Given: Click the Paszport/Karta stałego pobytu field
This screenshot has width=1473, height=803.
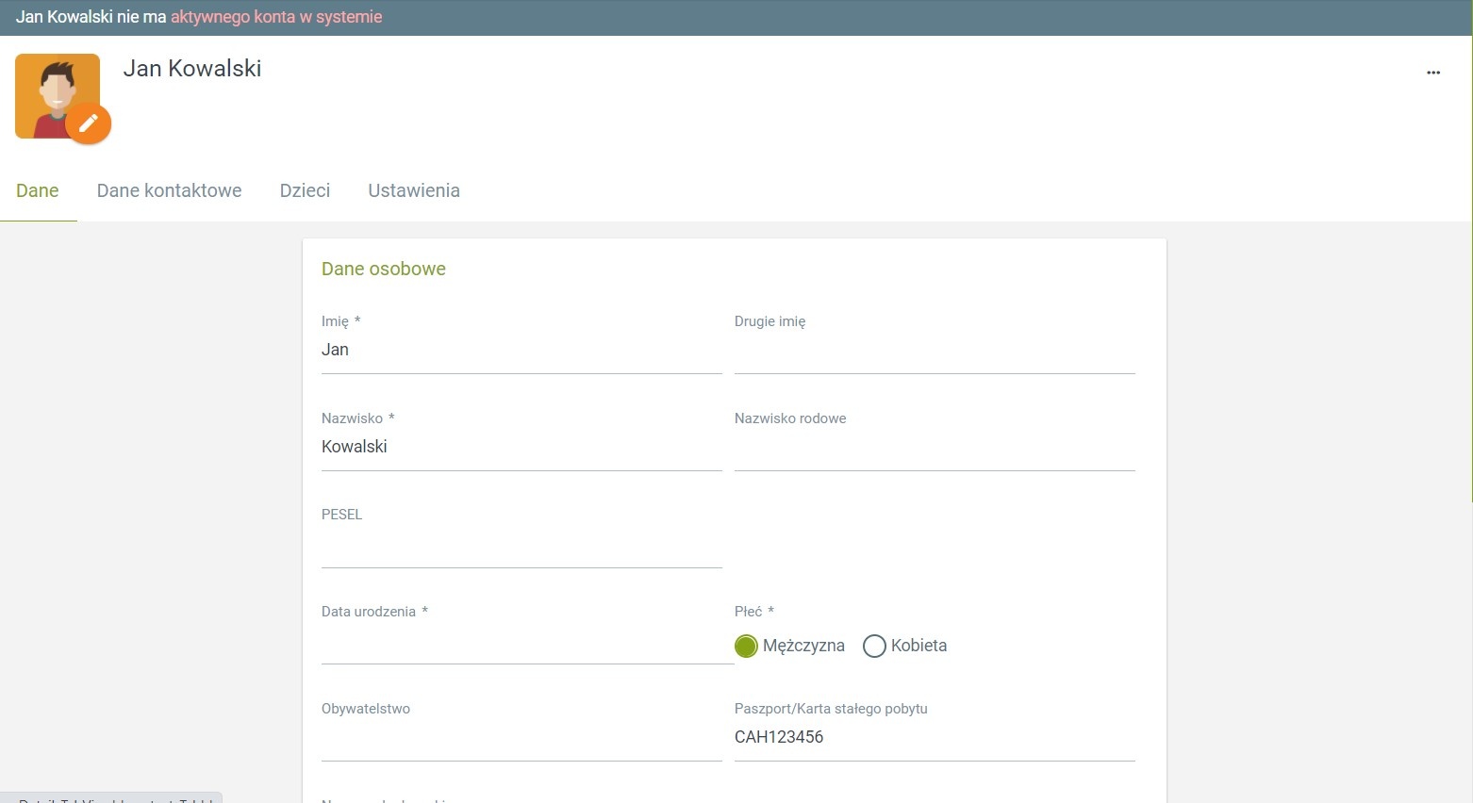Looking at the screenshot, I should [x=934, y=737].
